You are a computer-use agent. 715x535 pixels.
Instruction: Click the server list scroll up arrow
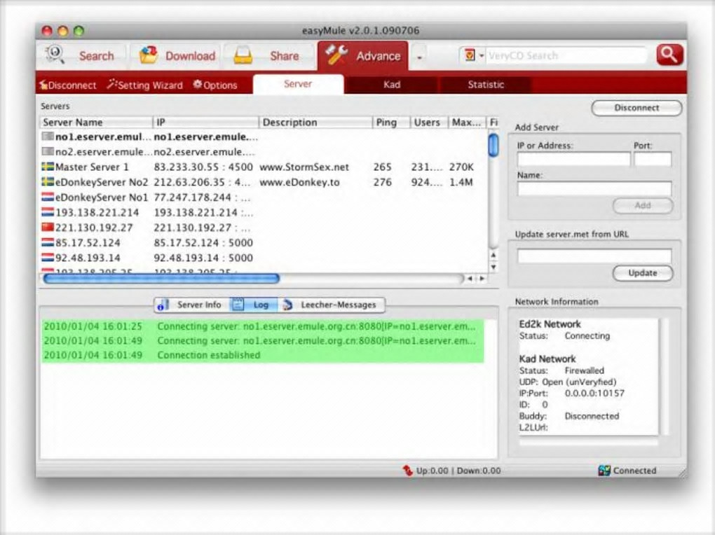[493, 255]
